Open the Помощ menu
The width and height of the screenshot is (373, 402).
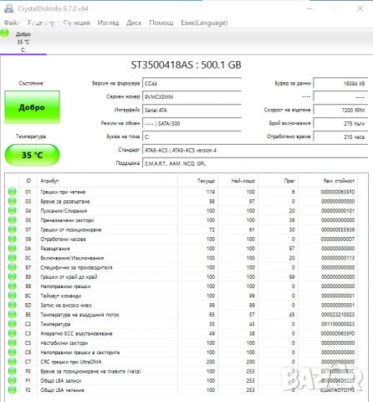[161, 23]
